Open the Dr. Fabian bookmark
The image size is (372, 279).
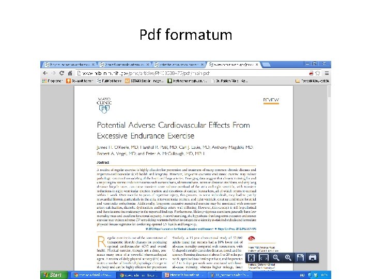click(229, 81)
